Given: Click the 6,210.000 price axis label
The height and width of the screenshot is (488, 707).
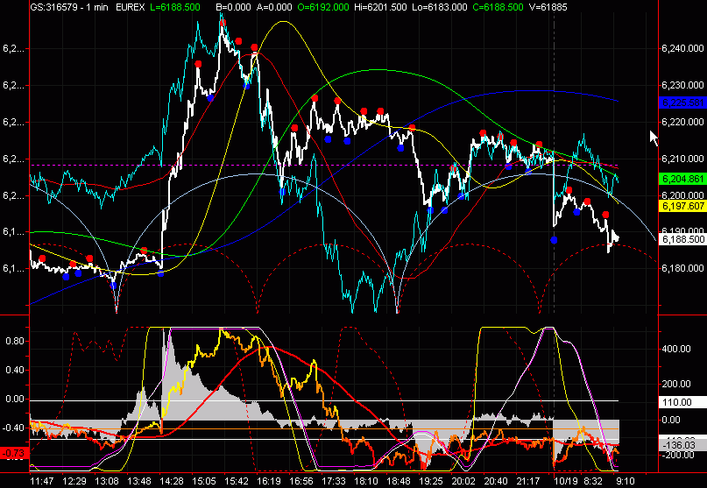Looking at the screenshot, I should (682, 159).
